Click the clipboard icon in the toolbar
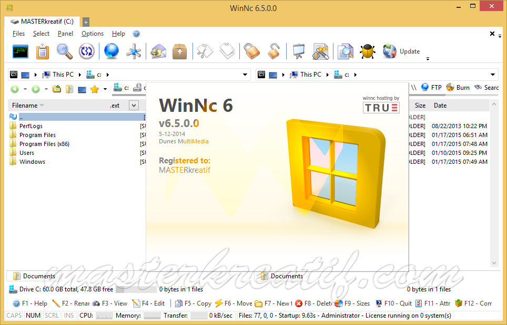The image size is (507, 325). [43, 51]
